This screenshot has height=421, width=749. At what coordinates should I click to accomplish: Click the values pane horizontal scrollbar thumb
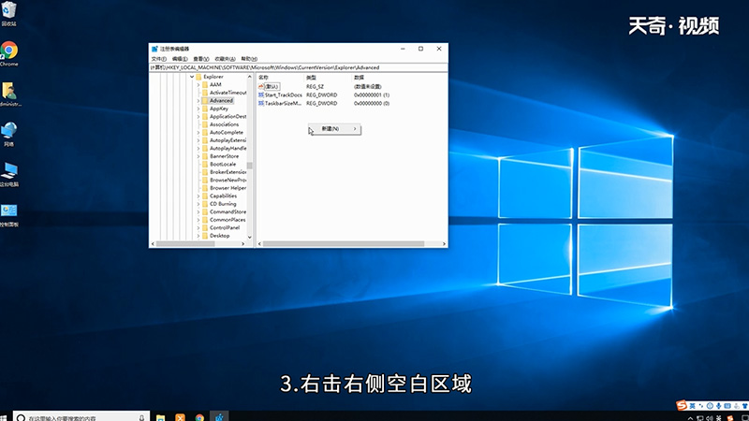click(x=344, y=244)
